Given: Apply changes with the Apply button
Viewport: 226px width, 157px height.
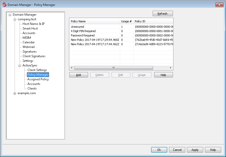Looking at the screenshot, I should (x=195, y=150).
